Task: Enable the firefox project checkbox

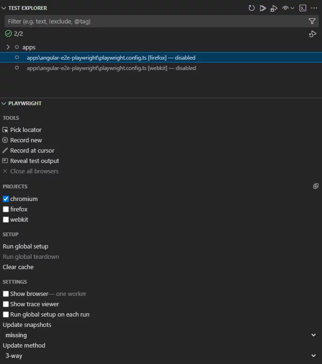Action: [x=6, y=209]
